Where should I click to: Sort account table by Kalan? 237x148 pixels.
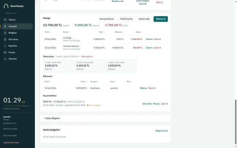(139, 32)
